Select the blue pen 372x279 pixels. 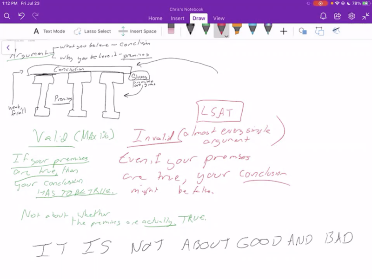pos(252,30)
